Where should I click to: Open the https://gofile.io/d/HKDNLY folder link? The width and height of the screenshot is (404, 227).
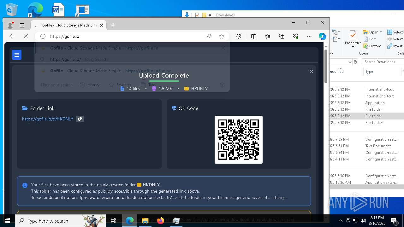click(x=48, y=119)
